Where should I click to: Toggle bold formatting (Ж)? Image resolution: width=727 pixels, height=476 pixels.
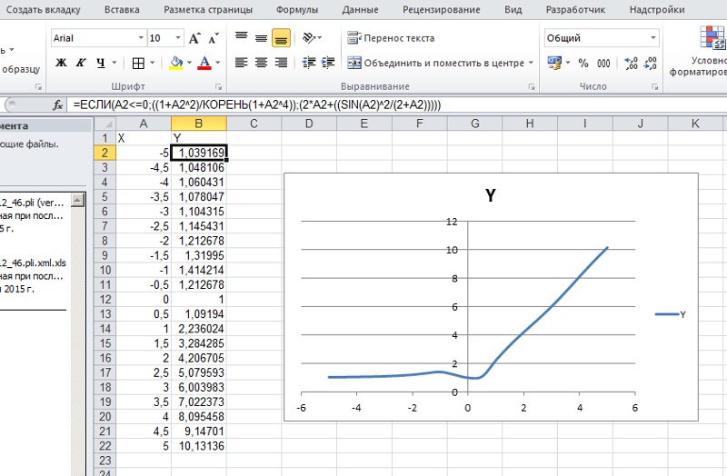point(61,63)
